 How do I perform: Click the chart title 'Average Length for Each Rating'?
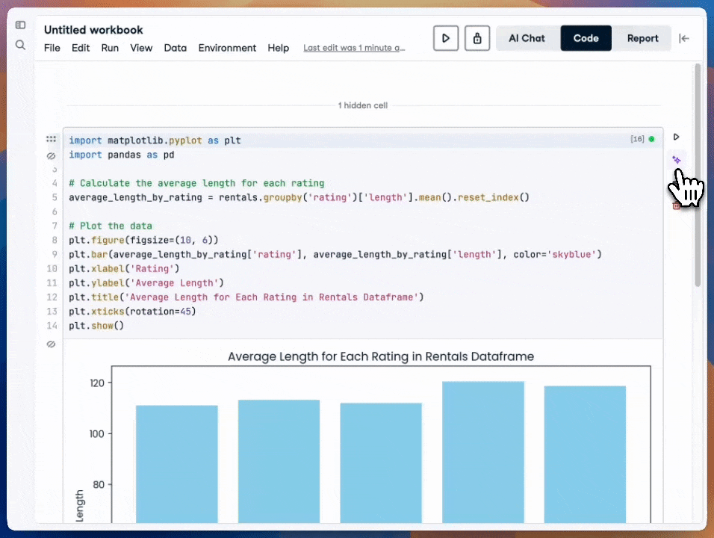[x=381, y=356]
